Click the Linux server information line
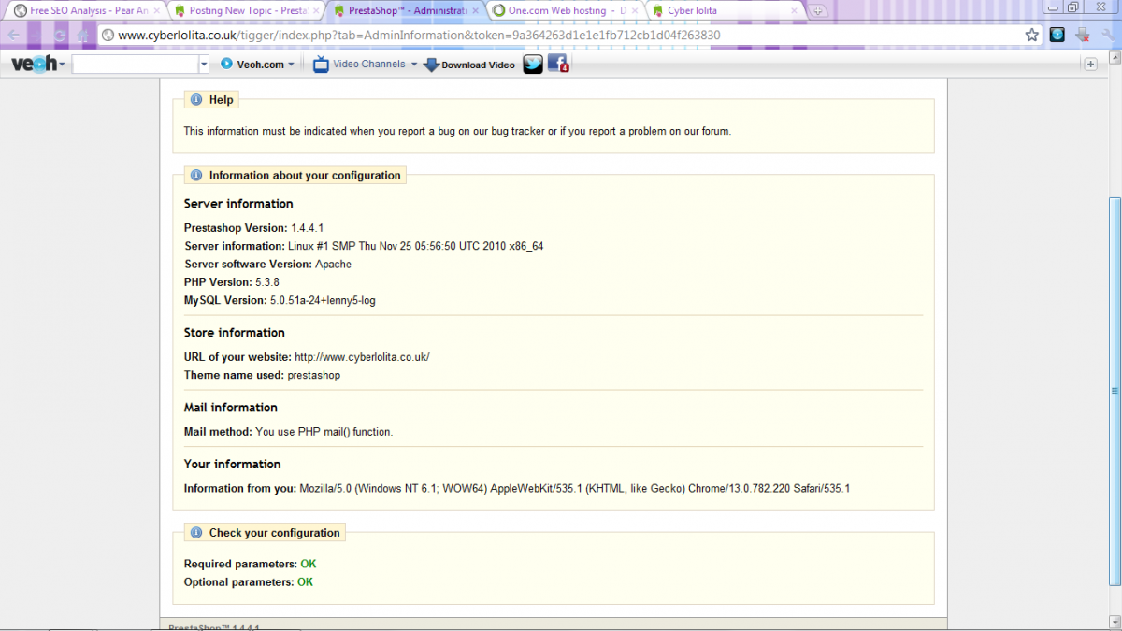Viewport: 1122px width, 631px height. click(364, 247)
